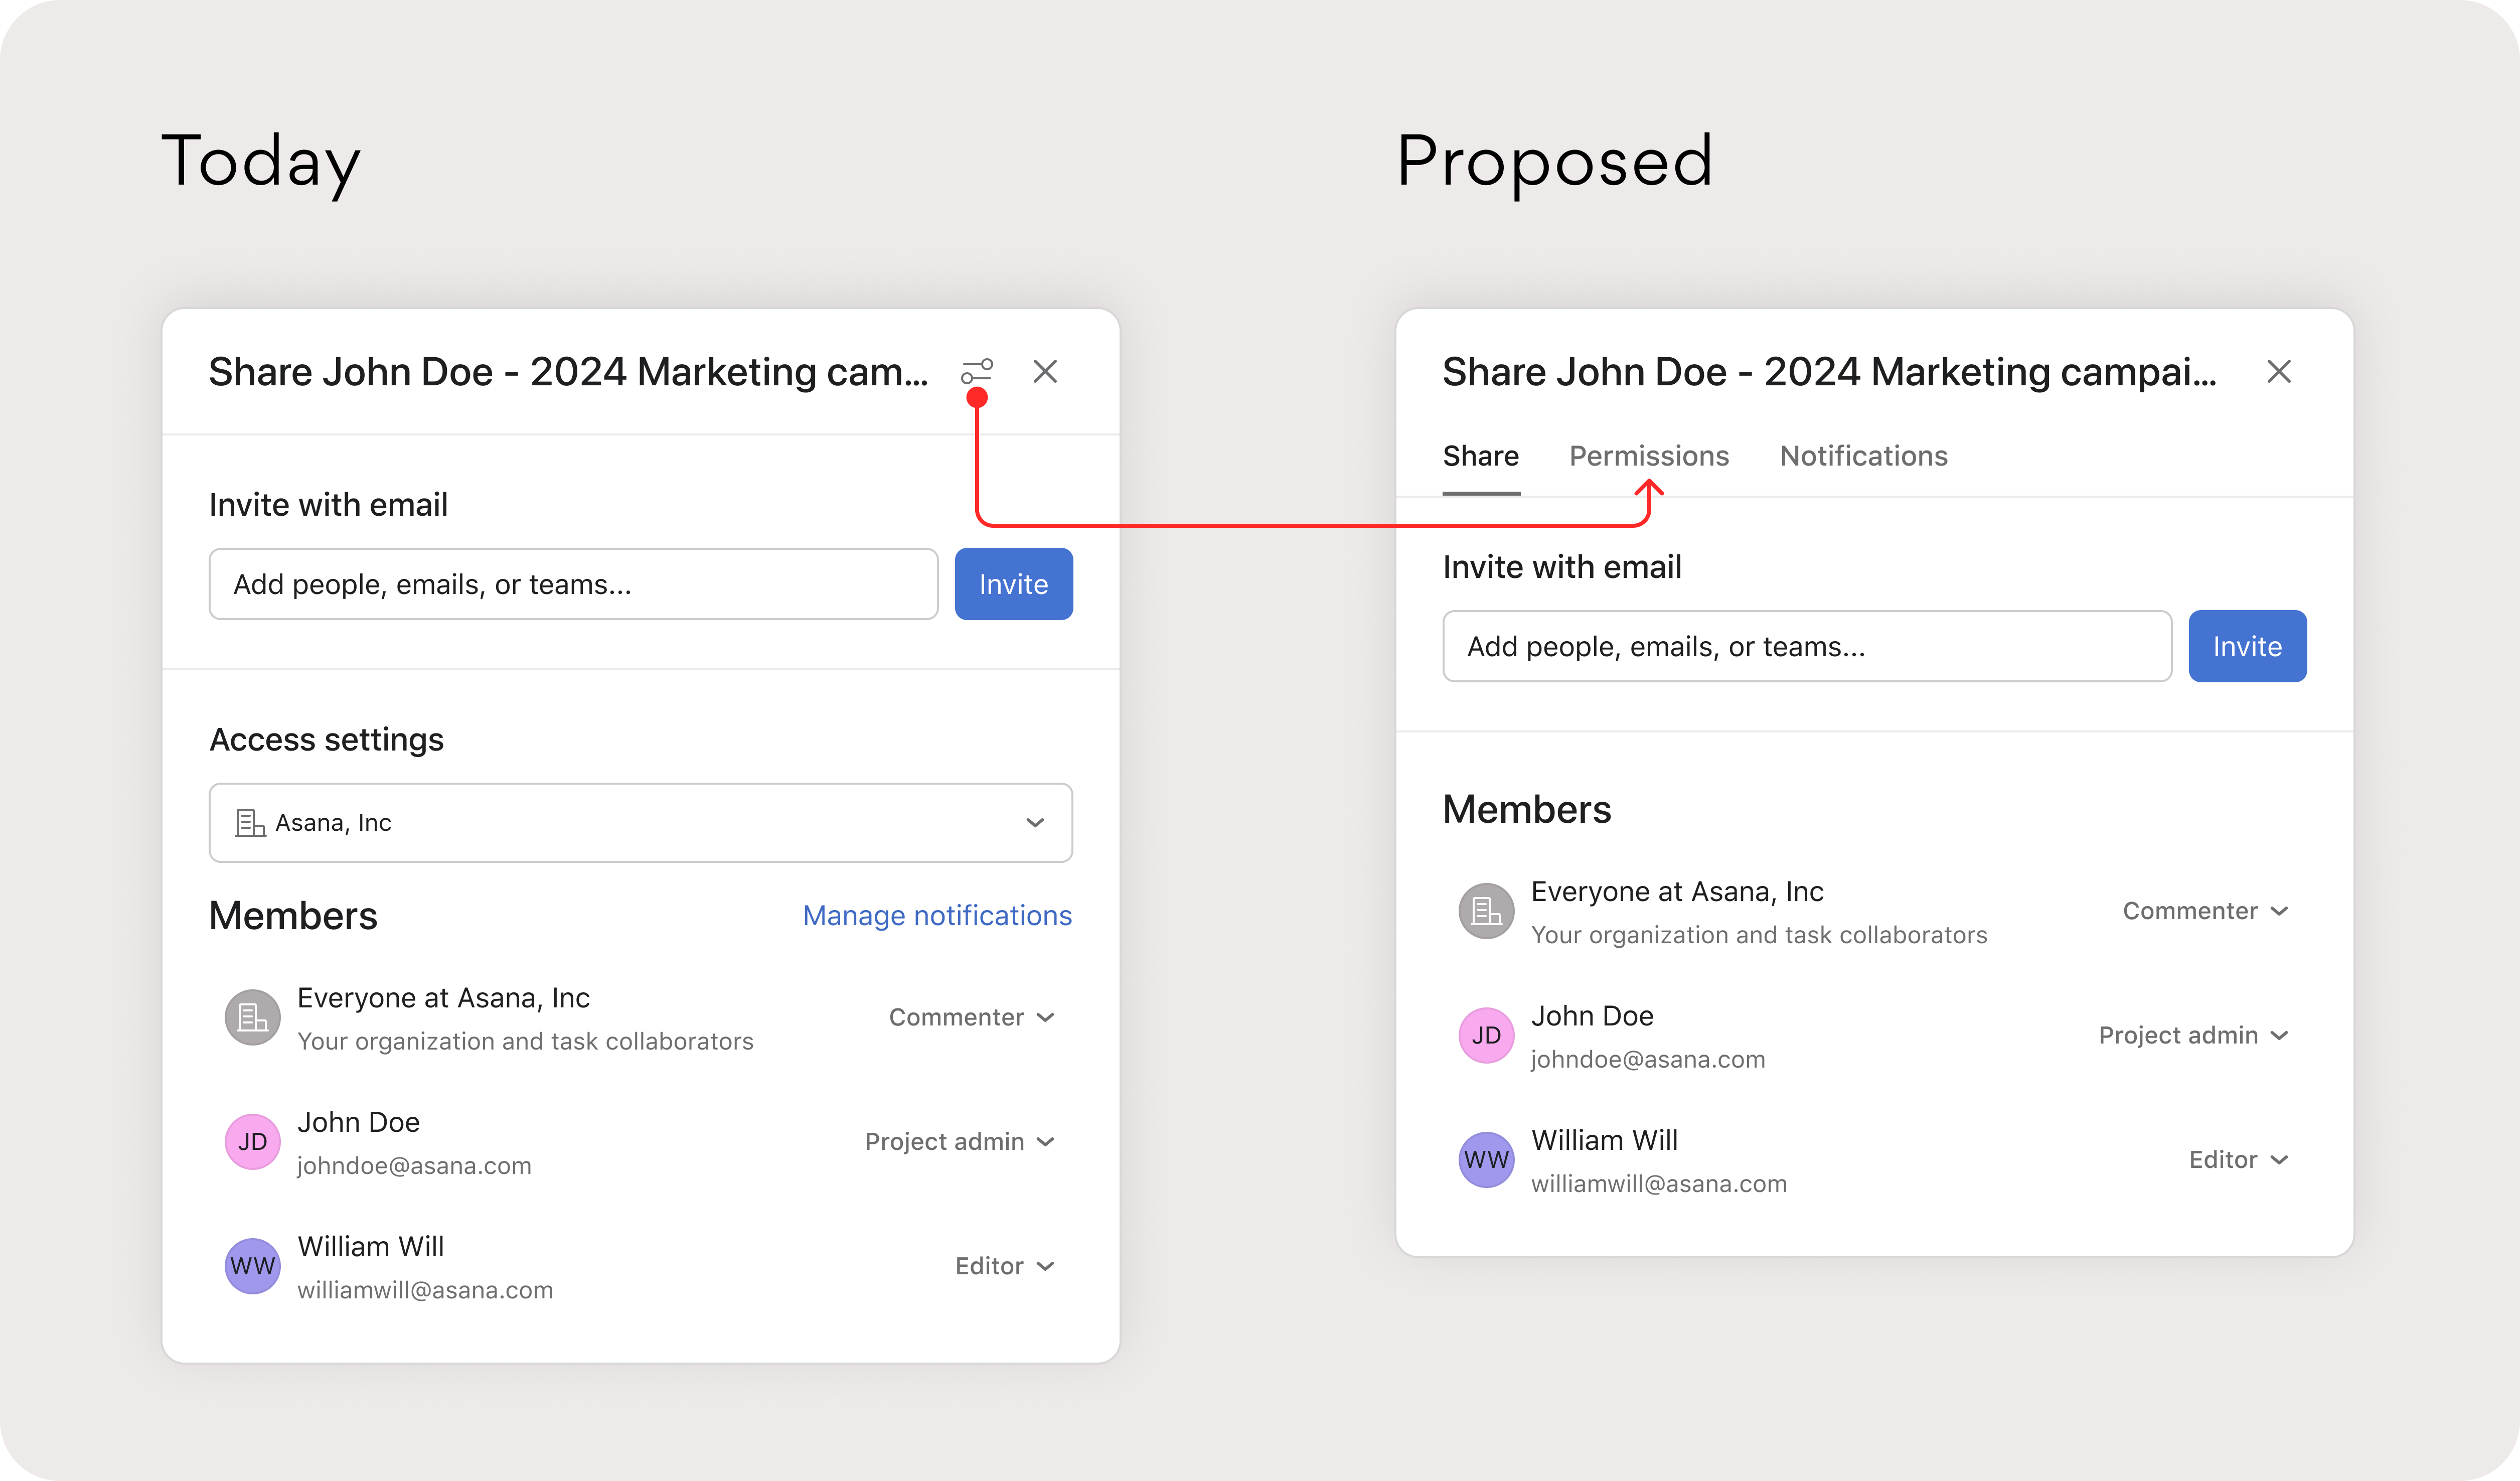
Task: Click Invite in the Today dialog
Action: (1013, 584)
